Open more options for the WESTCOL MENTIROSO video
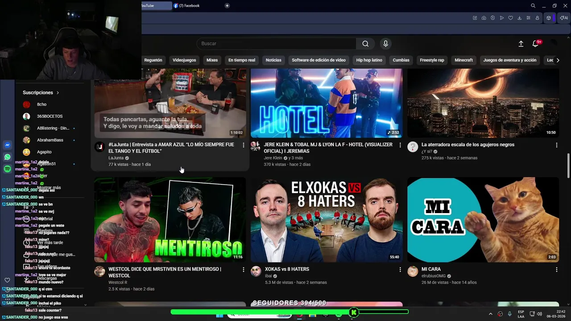Viewport: 571px width, 321px height. (243, 270)
